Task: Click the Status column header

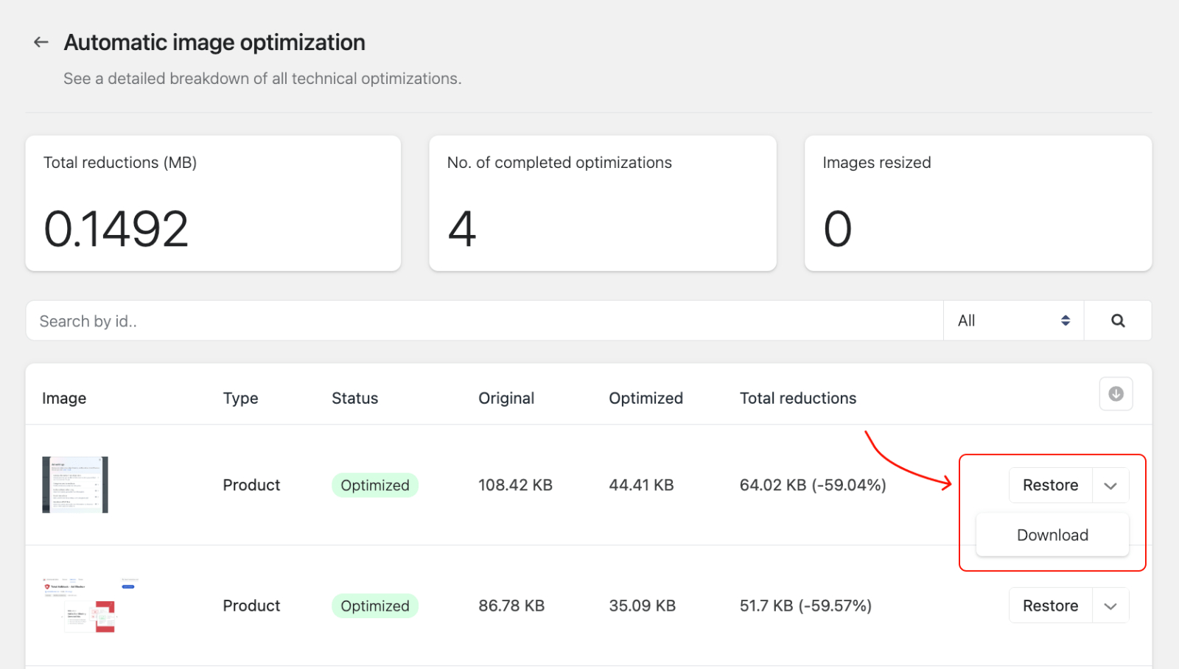Action: tap(354, 399)
